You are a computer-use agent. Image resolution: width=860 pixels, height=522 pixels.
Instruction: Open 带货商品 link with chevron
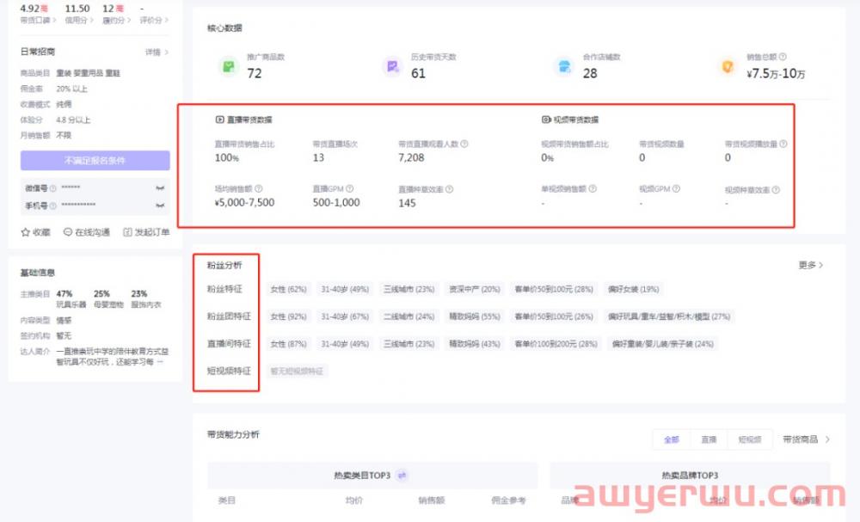click(x=807, y=439)
